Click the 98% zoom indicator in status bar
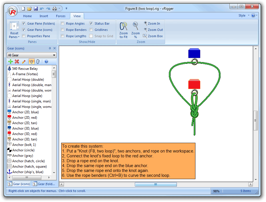The image size is (266, 202). tap(216, 191)
